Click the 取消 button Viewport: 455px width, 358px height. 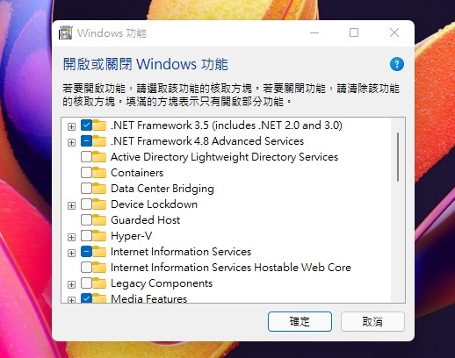(x=372, y=321)
